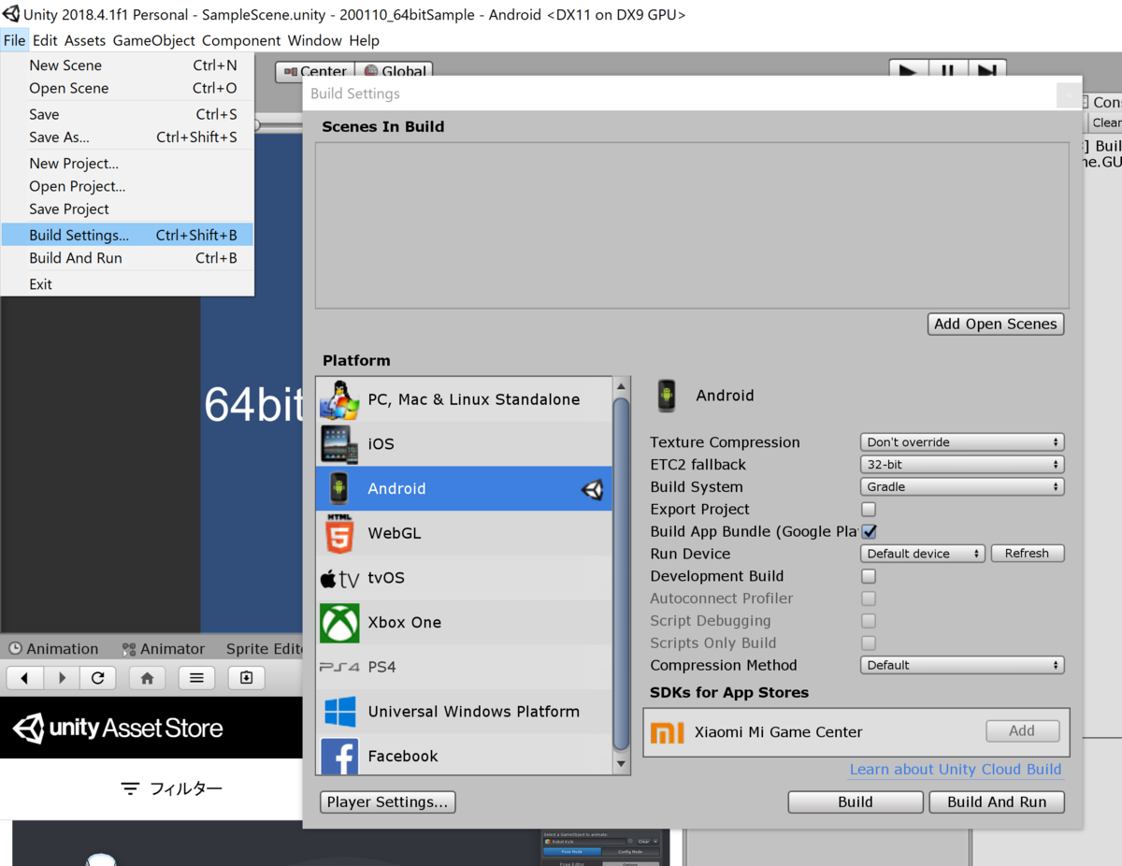
Task: Select the PC, Mac & Linux Standalone platform
Action: [464, 399]
